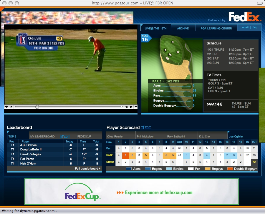Click the video frame showing Ogilvie putting
Viewport: 265px width, 214px height.
point(71,67)
